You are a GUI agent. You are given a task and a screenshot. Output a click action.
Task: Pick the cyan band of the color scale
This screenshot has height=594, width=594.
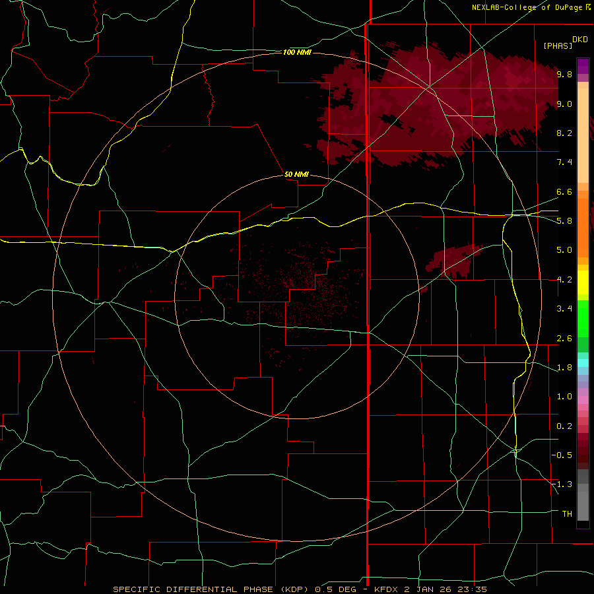point(583,363)
